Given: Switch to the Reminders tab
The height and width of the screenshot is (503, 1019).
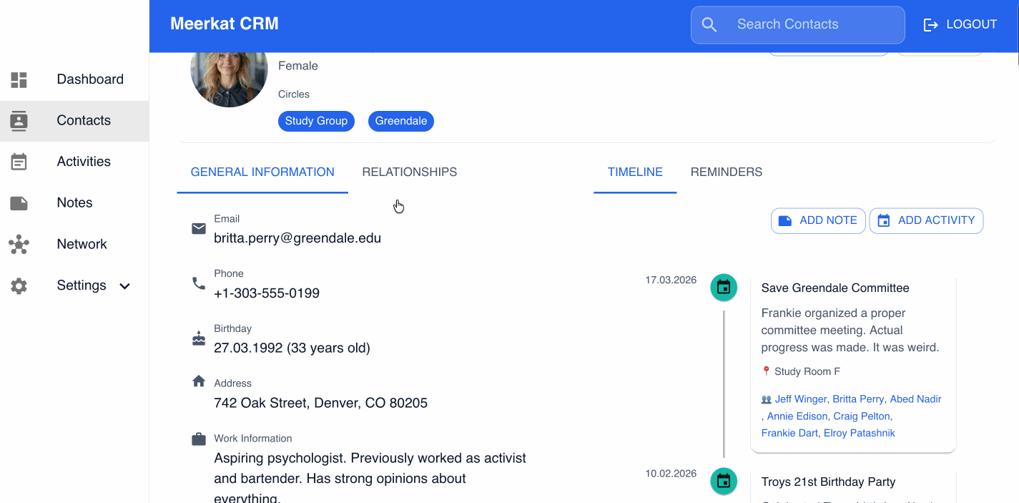Looking at the screenshot, I should click(x=727, y=172).
